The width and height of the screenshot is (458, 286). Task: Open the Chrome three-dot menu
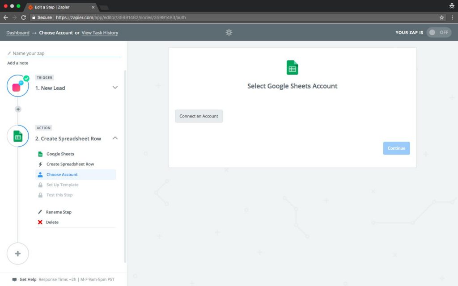point(452,17)
